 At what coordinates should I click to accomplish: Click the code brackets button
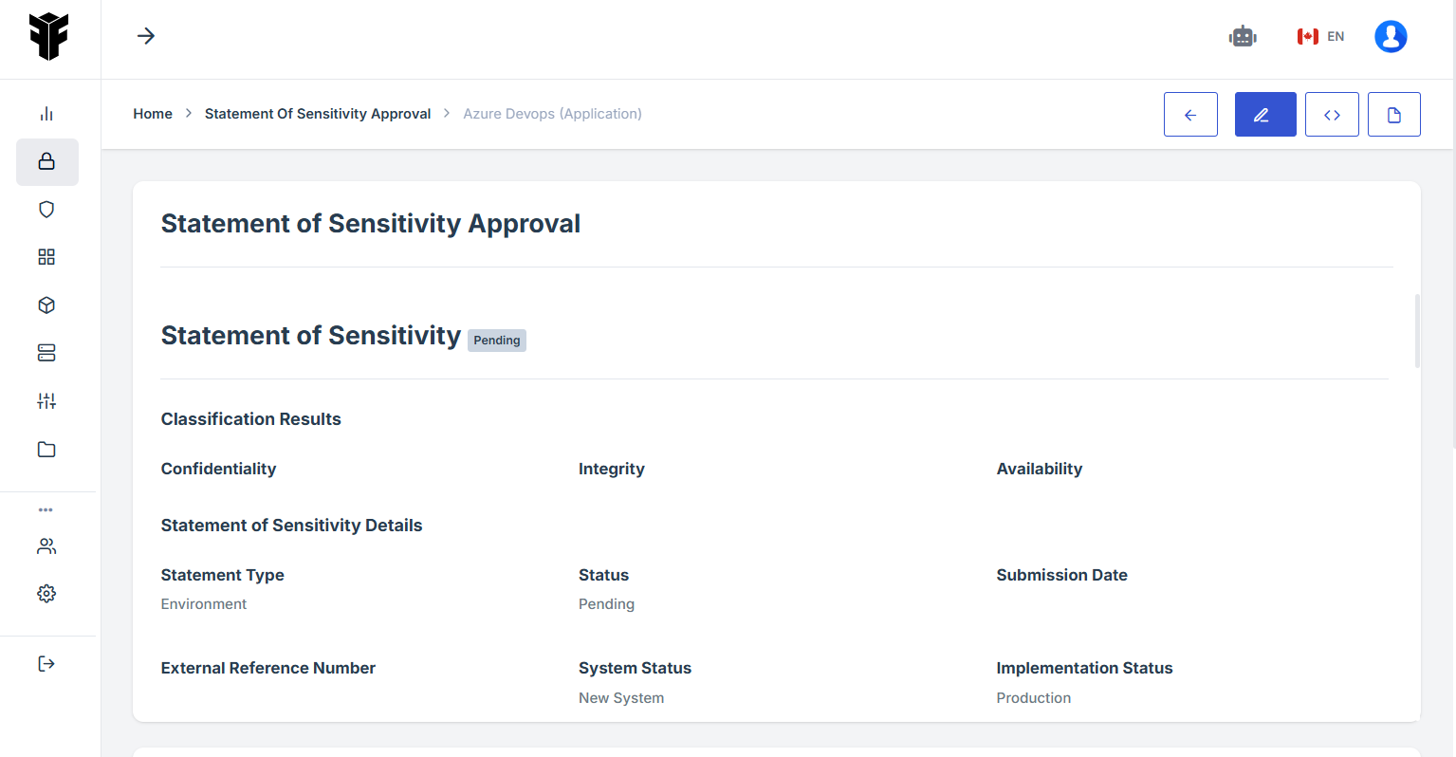click(1332, 115)
